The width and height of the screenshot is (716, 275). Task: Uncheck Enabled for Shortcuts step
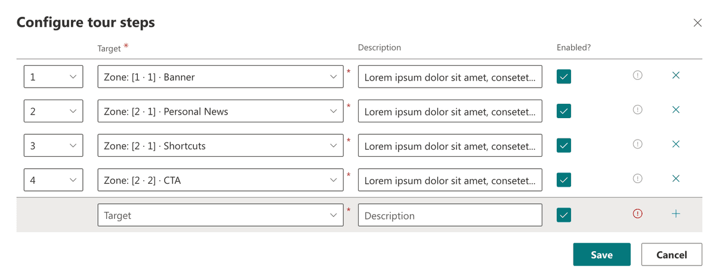pos(564,145)
